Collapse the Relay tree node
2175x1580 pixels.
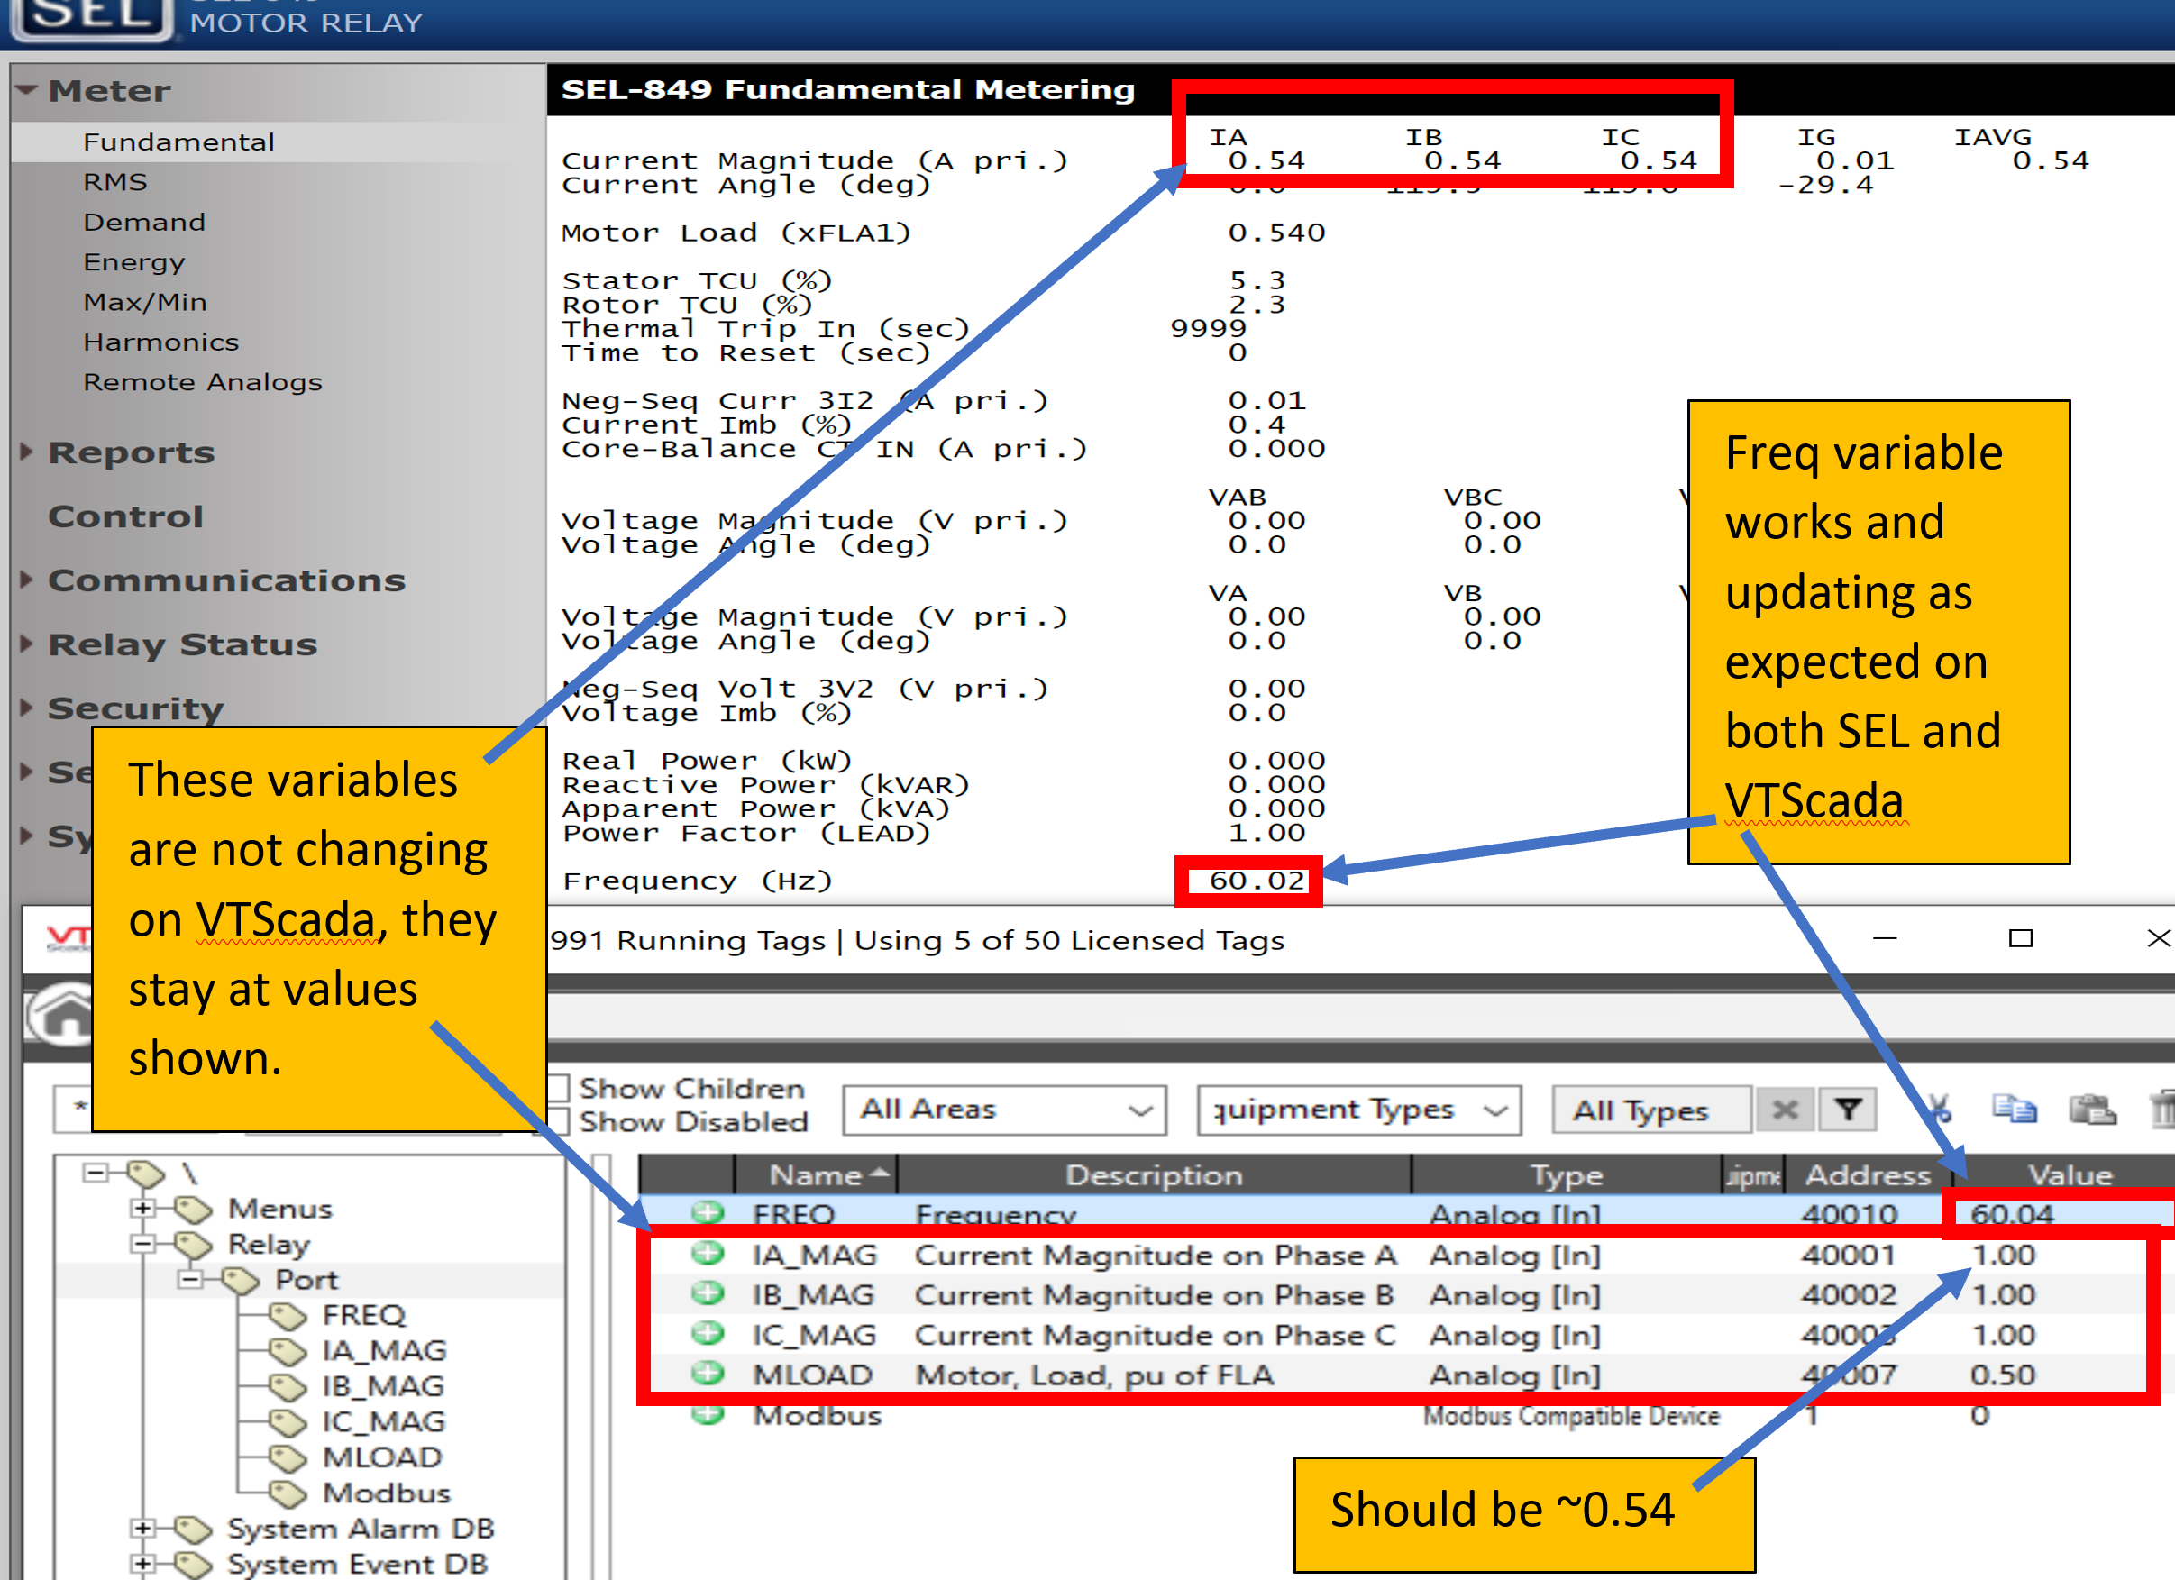point(142,1244)
